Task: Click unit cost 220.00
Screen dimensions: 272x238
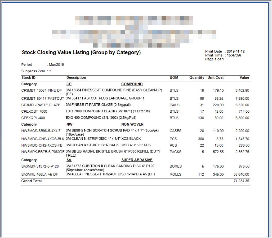Action: 218,105
